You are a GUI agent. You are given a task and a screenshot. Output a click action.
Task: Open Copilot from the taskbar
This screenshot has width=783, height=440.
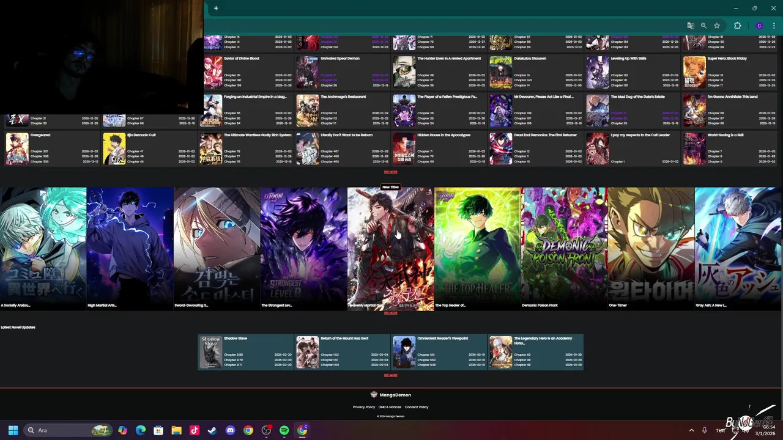[123, 430]
